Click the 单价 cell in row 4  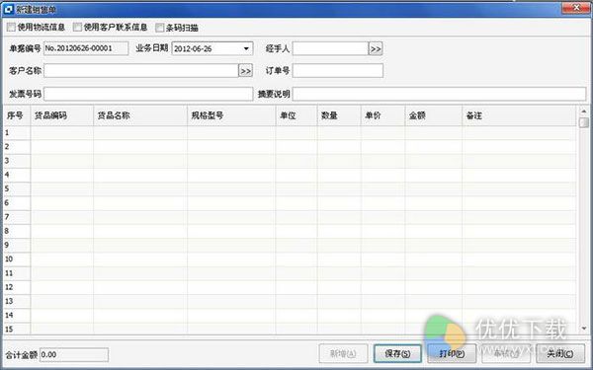point(383,175)
